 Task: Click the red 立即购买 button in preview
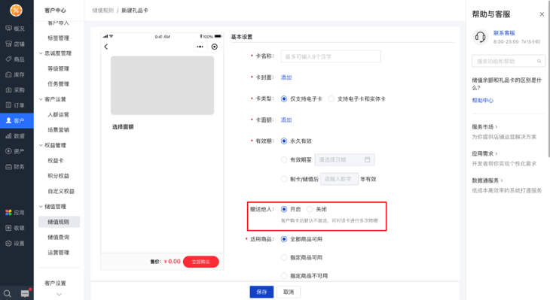201,262
